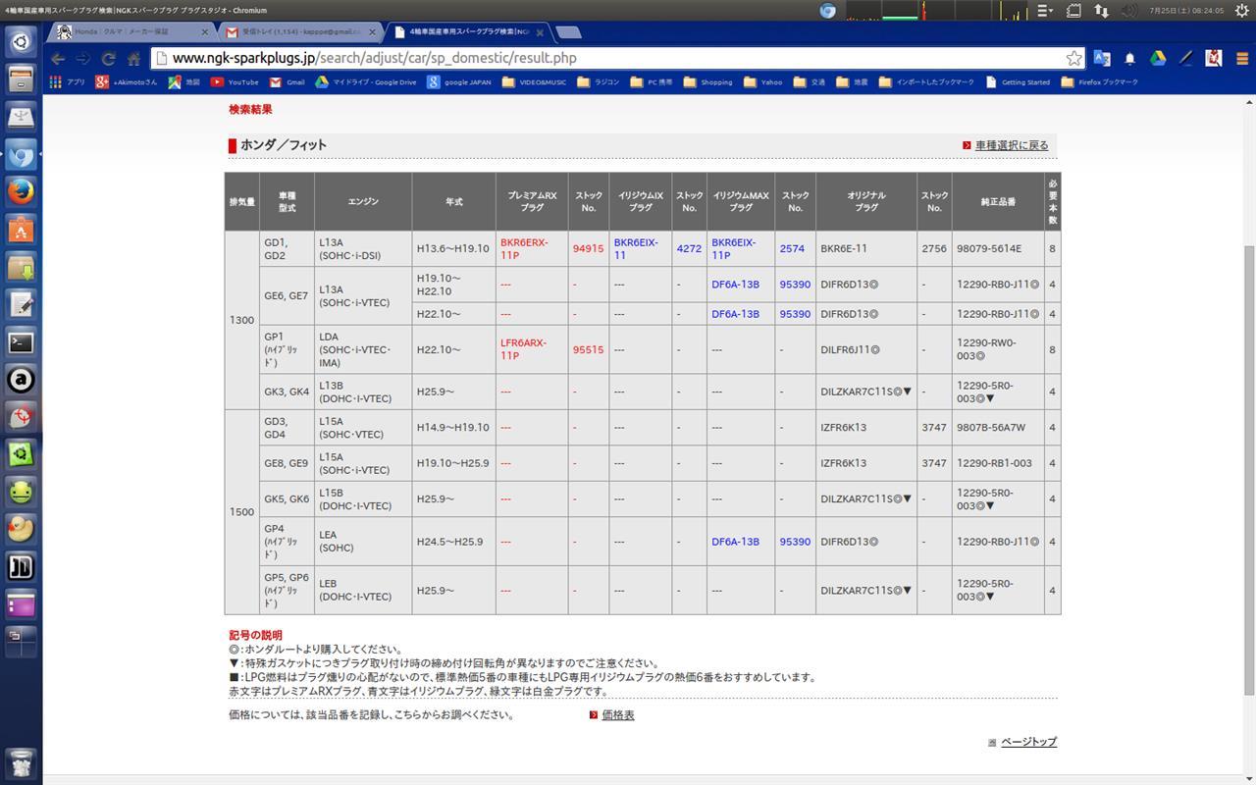Open Ubuntu Software Center in launcher
Image resolution: width=1256 pixels, height=785 pixels.
click(x=21, y=230)
